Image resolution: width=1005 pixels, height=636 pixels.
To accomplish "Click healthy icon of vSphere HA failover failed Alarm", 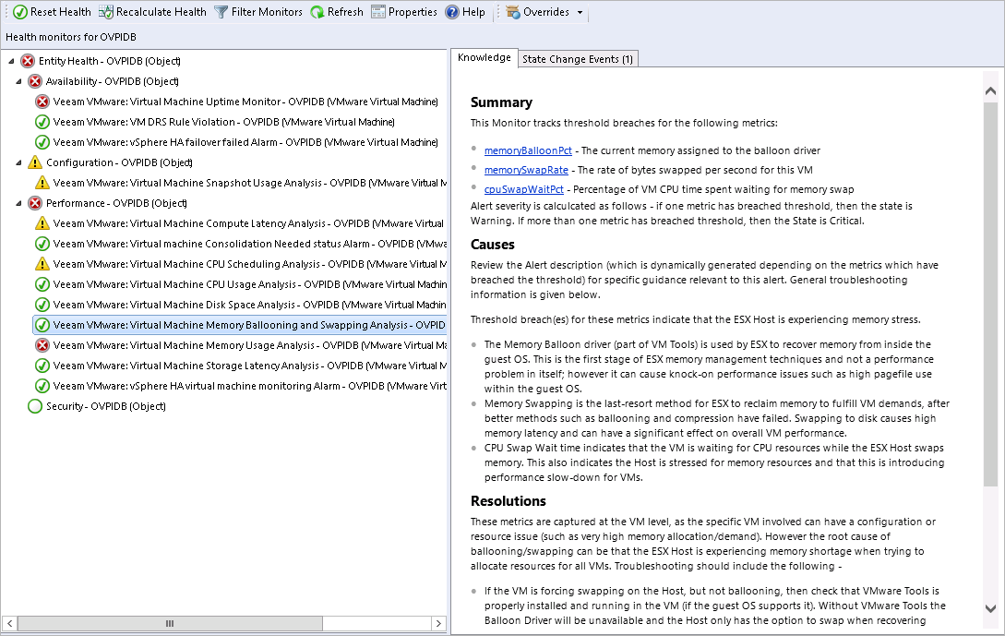I will point(42,142).
